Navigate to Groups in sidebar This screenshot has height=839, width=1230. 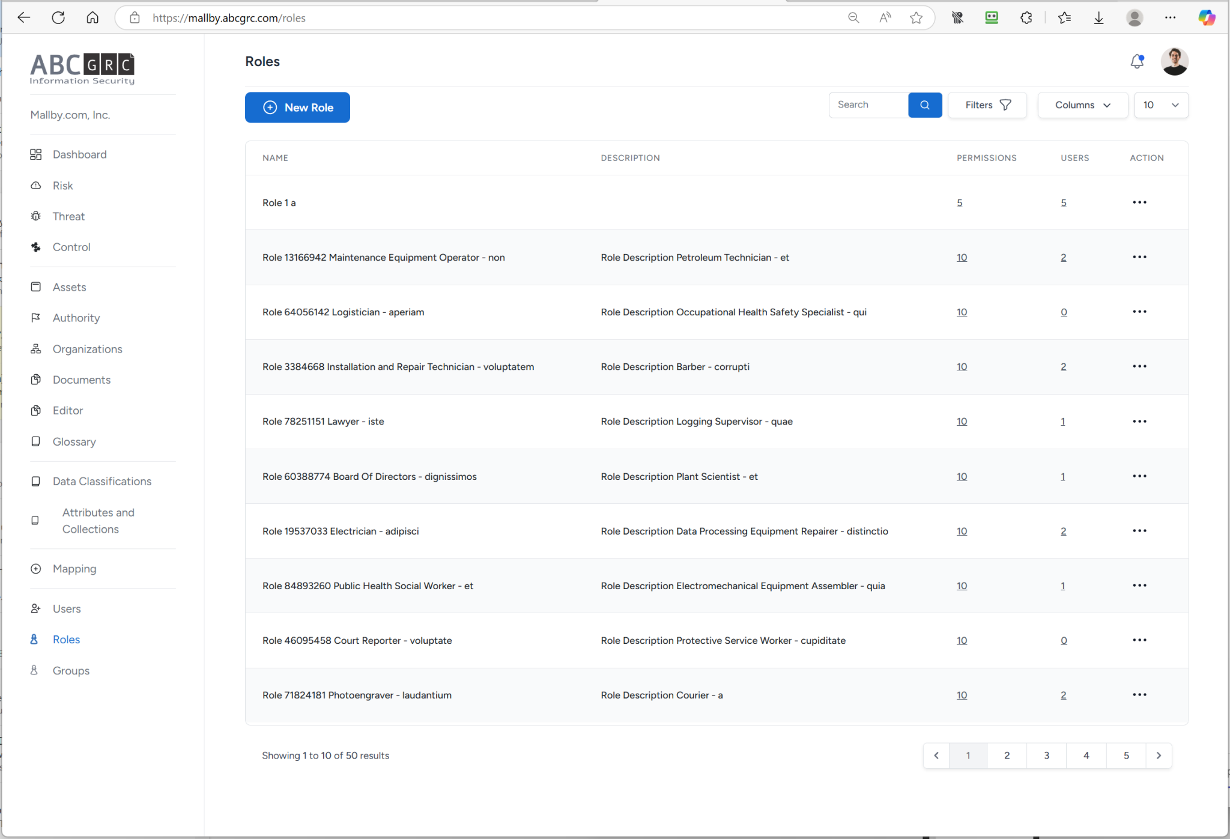71,670
